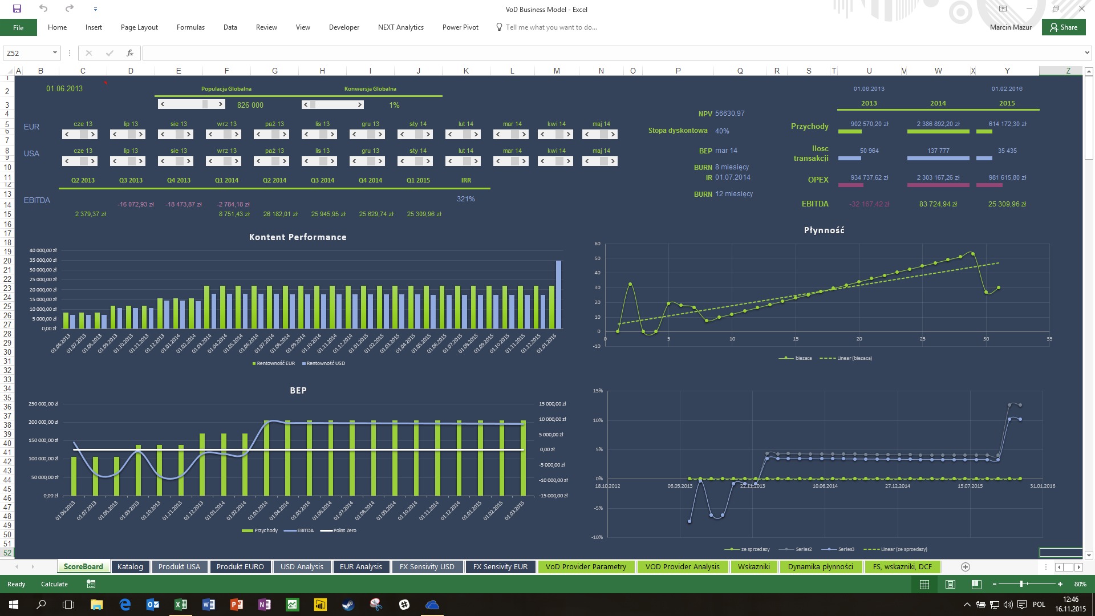The width and height of the screenshot is (1095, 616).
Task: Click the Insert Function (fx) icon
Action: coord(130,52)
